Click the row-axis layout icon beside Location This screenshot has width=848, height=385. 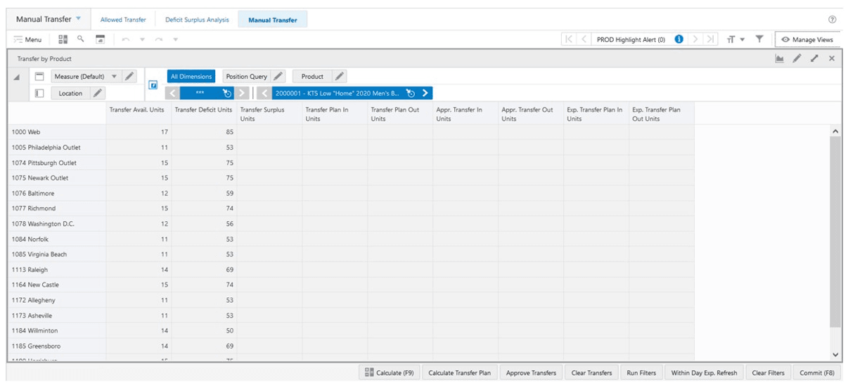[39, 93]
